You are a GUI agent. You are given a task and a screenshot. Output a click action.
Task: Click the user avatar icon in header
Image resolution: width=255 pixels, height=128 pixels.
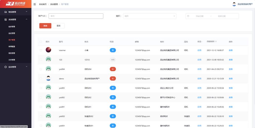[234, 4]
